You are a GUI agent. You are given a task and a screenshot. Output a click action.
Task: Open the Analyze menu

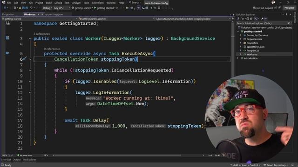76,3
